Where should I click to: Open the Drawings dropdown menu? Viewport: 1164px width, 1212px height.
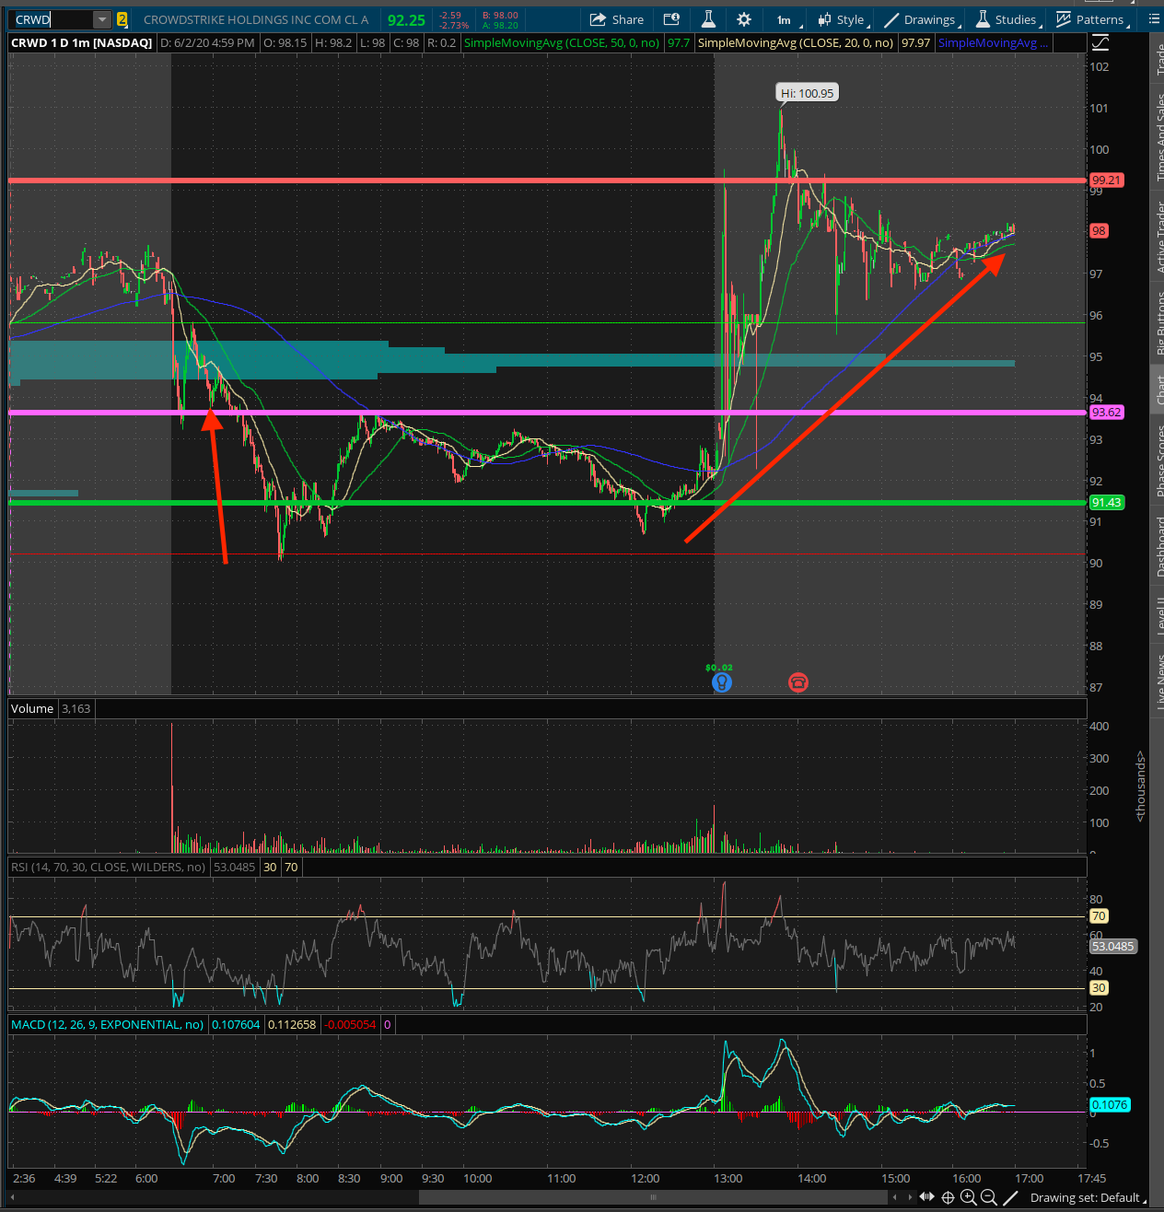point(922,19)
